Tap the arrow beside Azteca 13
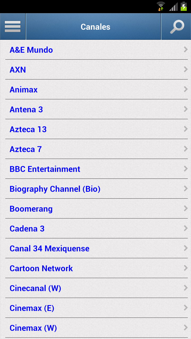The image size is (191, 339). tap(185, 129)
